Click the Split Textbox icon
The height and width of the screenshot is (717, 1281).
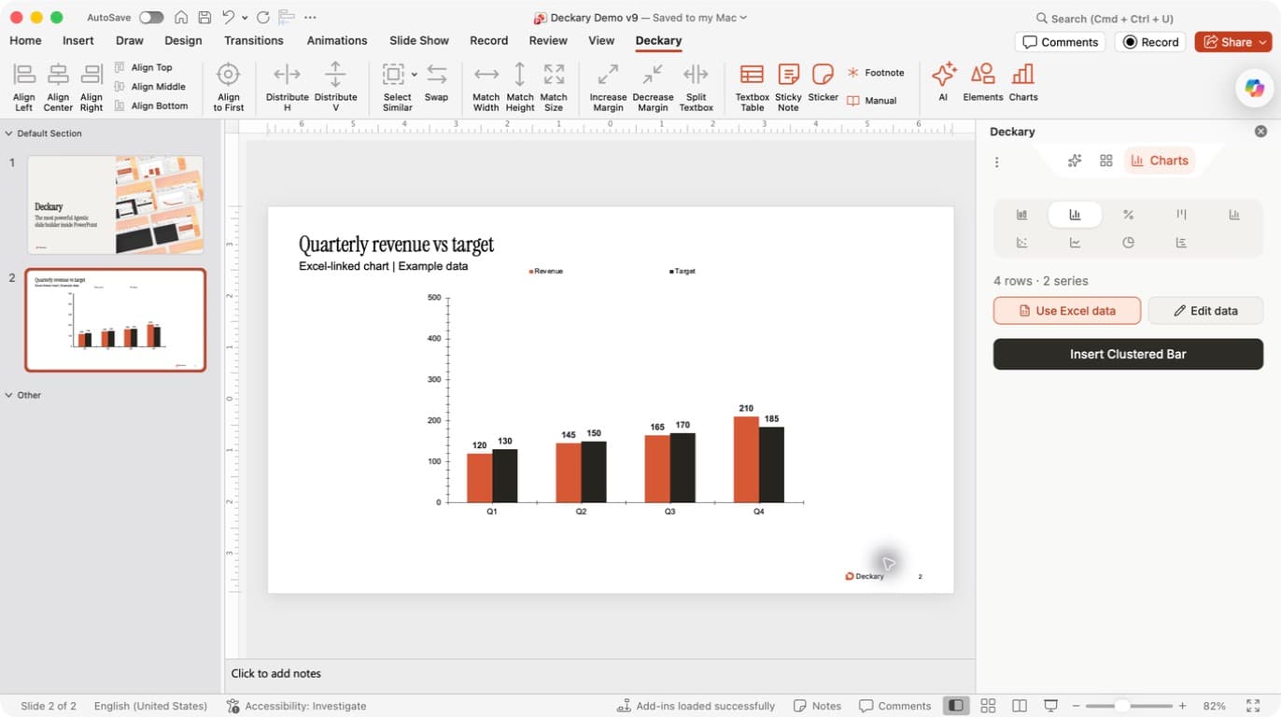point(696,75)
